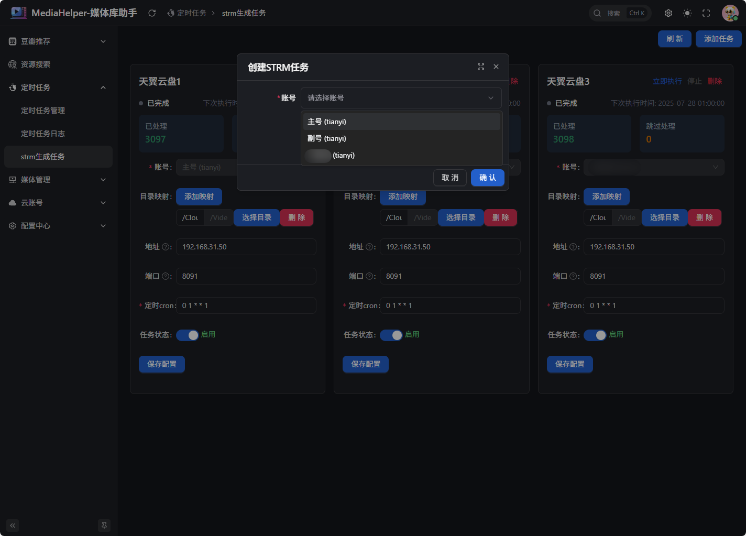Go to 定时任务管理 in the sidebar
746x536 pixels.
[58, 111]
